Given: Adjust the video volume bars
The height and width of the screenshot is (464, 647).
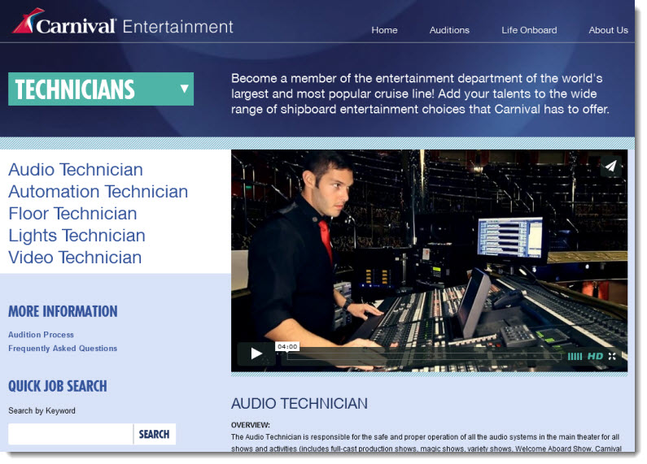Looking at the screenshot, I should pos(575,356).
